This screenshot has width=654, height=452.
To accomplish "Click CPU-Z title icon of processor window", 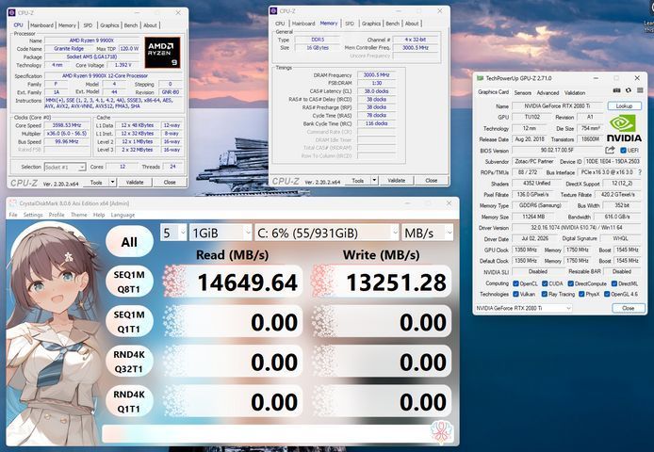I will (x=12, y=12).
